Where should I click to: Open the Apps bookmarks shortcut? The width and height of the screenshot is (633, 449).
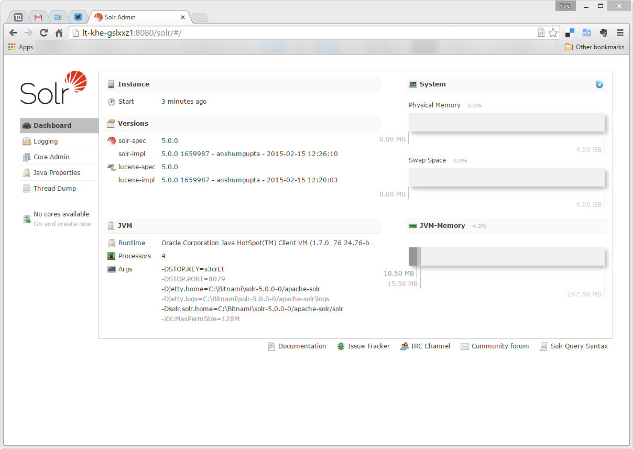21,47
